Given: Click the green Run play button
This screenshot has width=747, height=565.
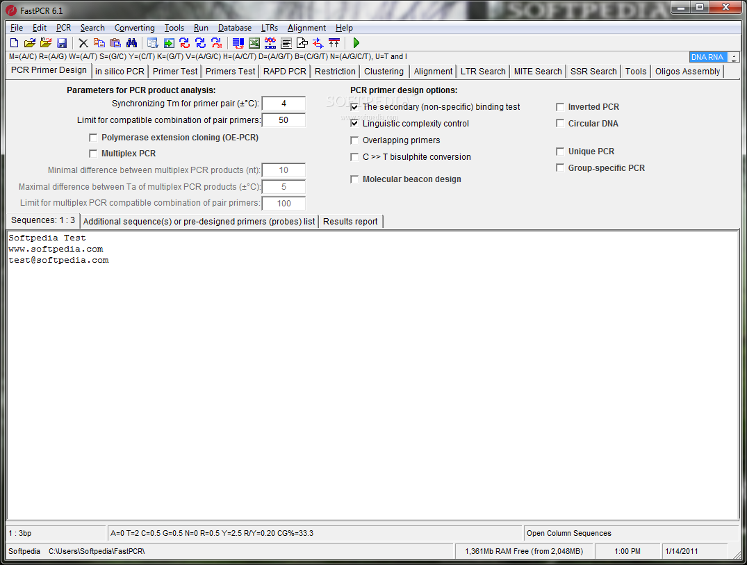Looking at the screenshot, I should (x=356, y=43).
